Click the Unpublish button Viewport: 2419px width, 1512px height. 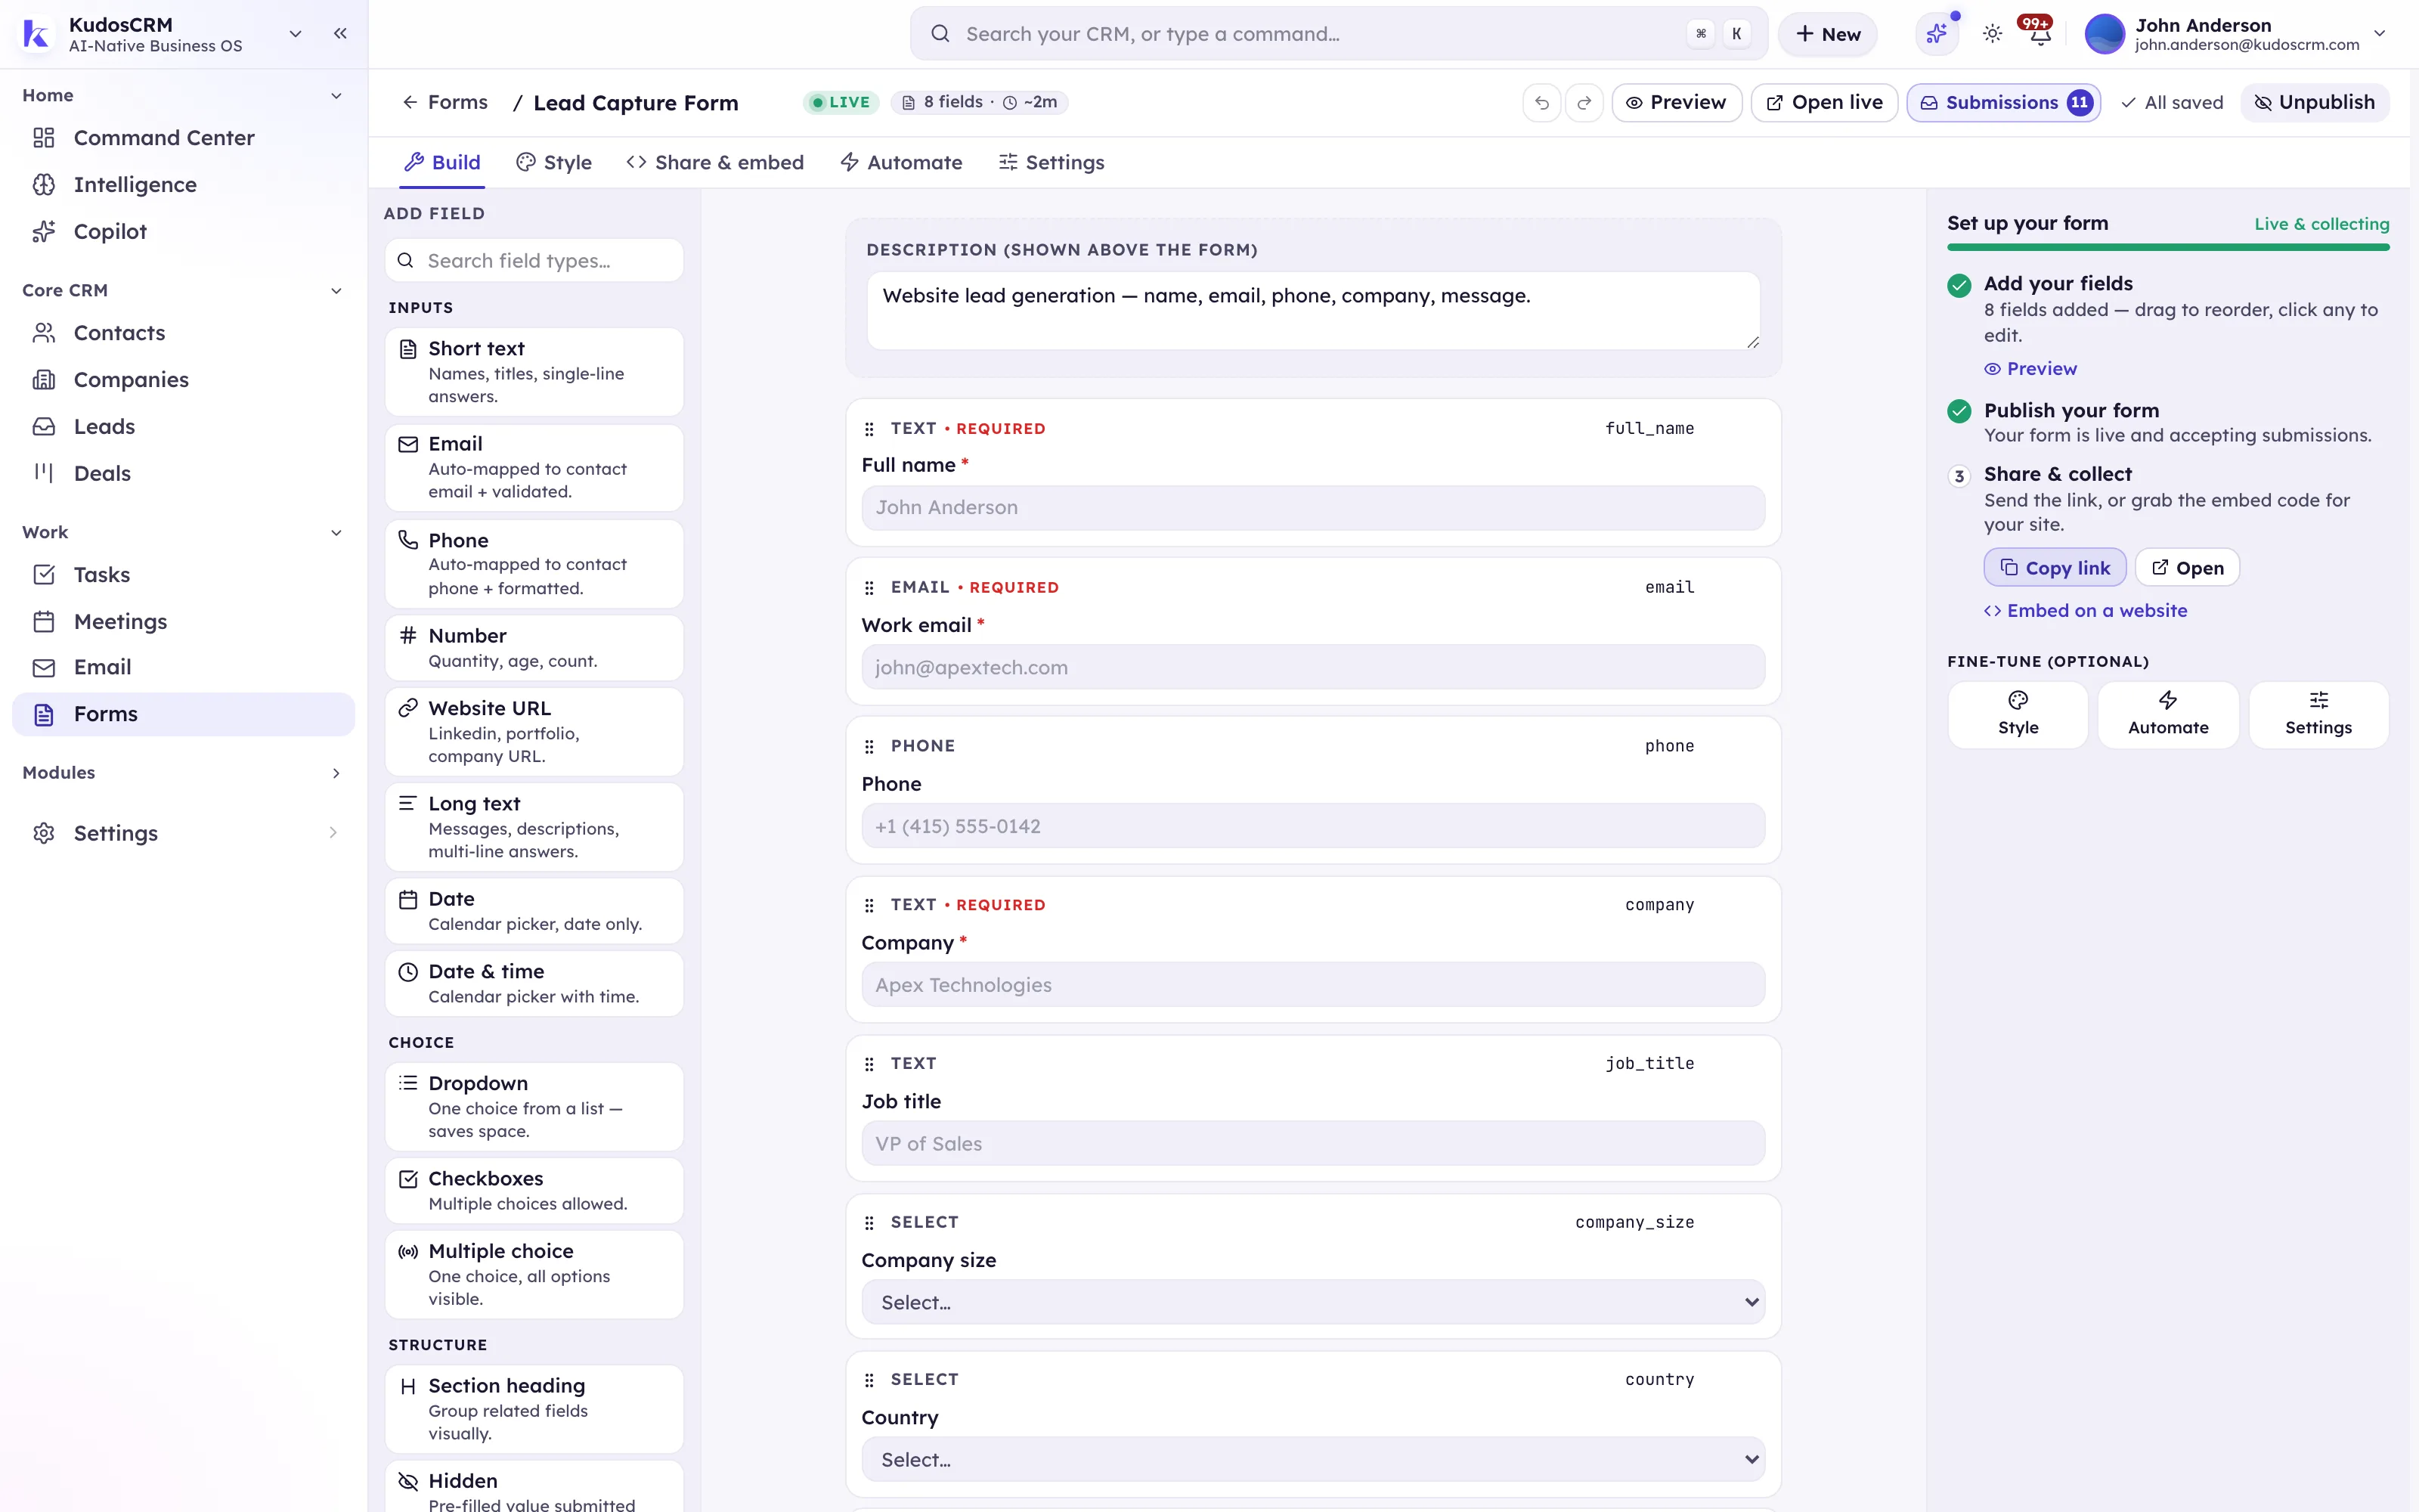2314,103
